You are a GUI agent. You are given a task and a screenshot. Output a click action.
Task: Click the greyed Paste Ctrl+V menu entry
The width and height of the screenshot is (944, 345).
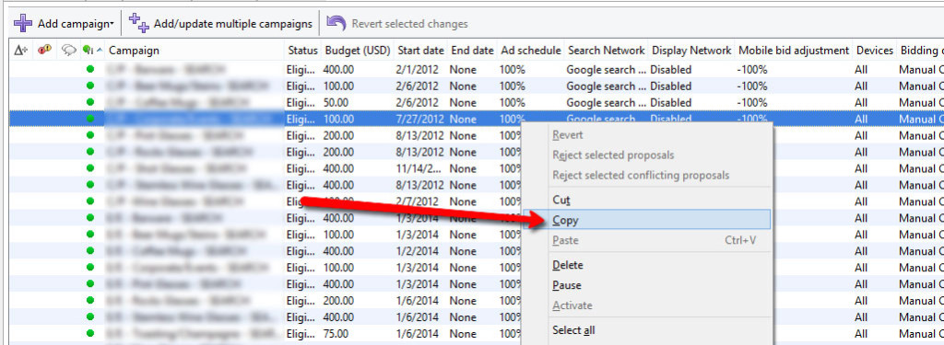coord(647,240)
